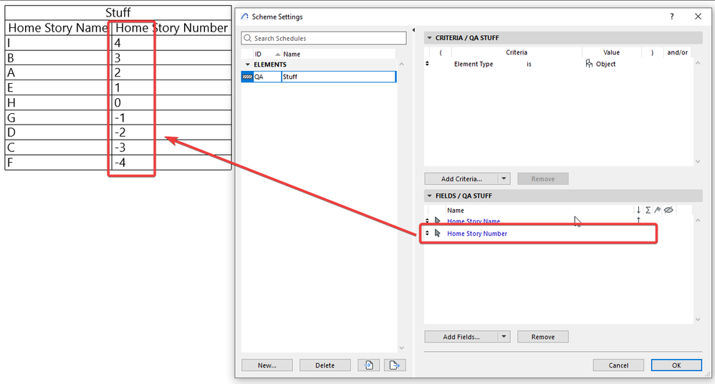Screen dimensions: 715x384
Task: Collapse the FIELDS / QA STUFF section
Action: 429,196
